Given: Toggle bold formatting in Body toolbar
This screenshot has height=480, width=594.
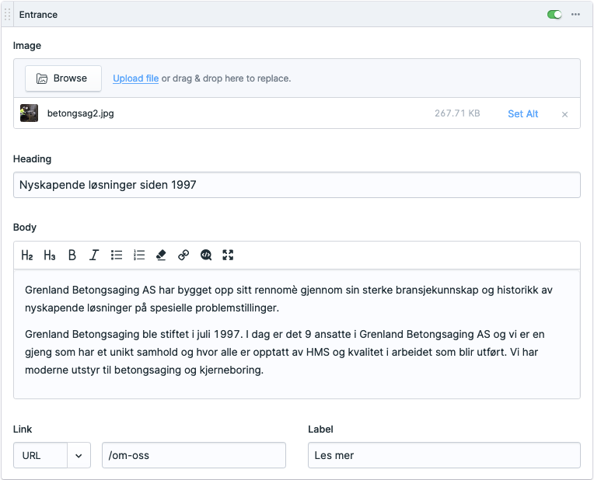Looking at the screenshot, I should 72,255.
